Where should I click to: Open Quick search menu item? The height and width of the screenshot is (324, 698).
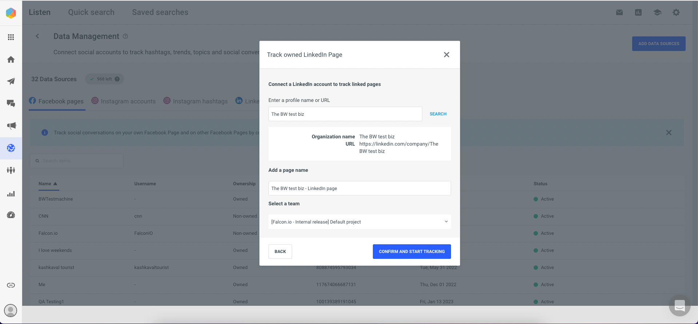click(91, 12)
